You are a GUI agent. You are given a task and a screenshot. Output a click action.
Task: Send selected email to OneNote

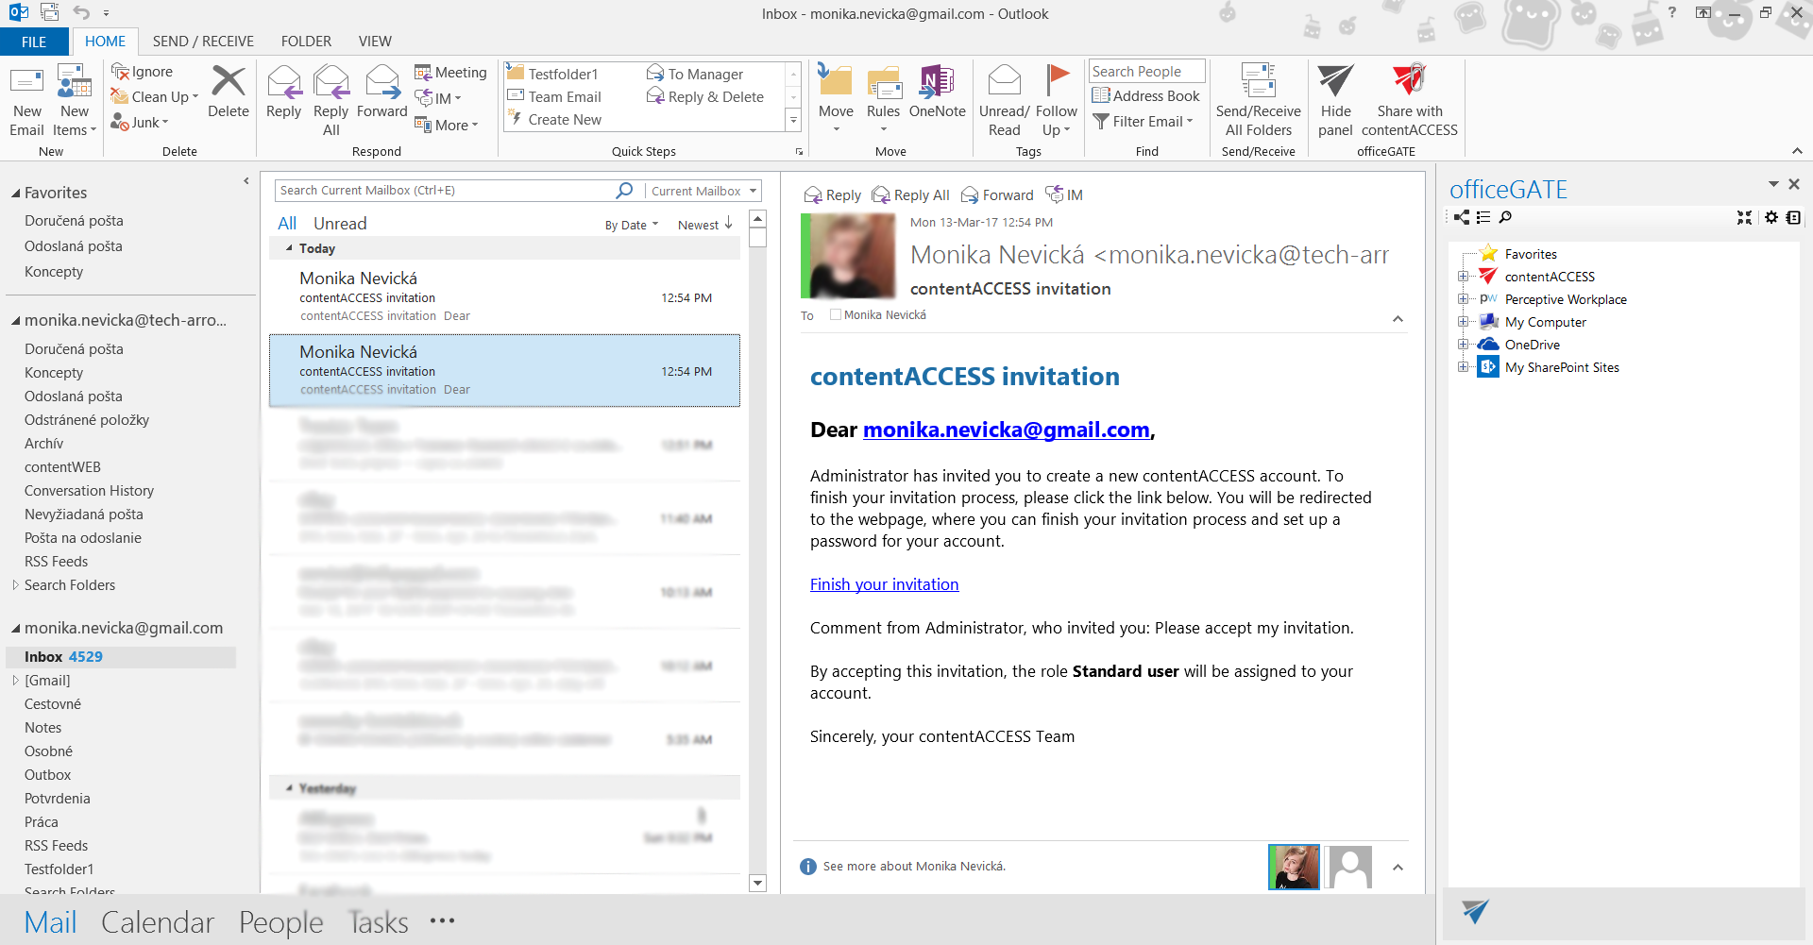pyautogui.click(x=937, y=92)
